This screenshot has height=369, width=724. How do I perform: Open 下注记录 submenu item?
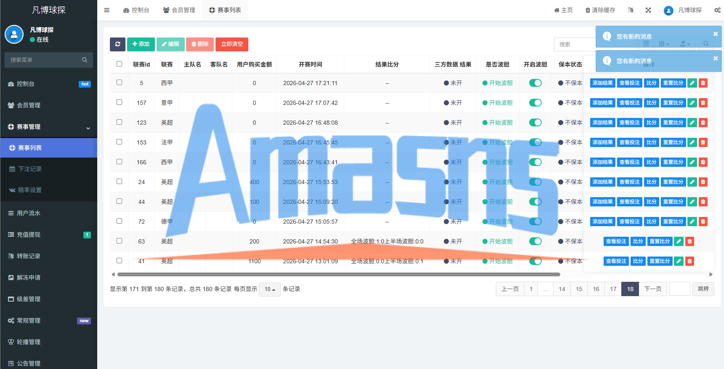tap(49, 169)
